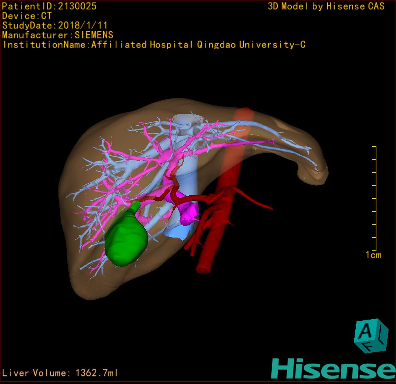Click the PatientID:2130025 label
Image resolution: width=396 pixels, height=384 pixels.
click(x=49, y=6)
